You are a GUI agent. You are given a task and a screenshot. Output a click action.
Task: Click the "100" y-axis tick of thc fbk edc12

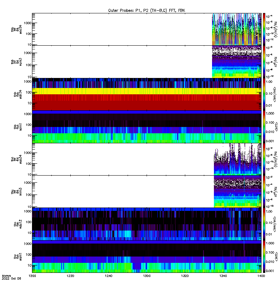pyautogui.click(x=29, y=222)
